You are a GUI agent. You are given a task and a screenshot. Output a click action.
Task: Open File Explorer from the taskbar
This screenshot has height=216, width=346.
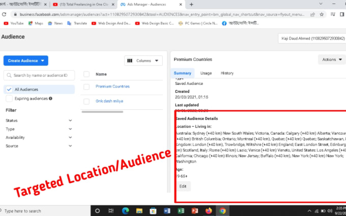[139, 211]
